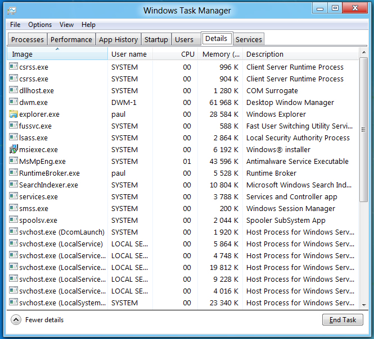Screen dimensions: 374x339
Task: Click the End Task button
Action: pyautogui.click(x=343, y=320)
